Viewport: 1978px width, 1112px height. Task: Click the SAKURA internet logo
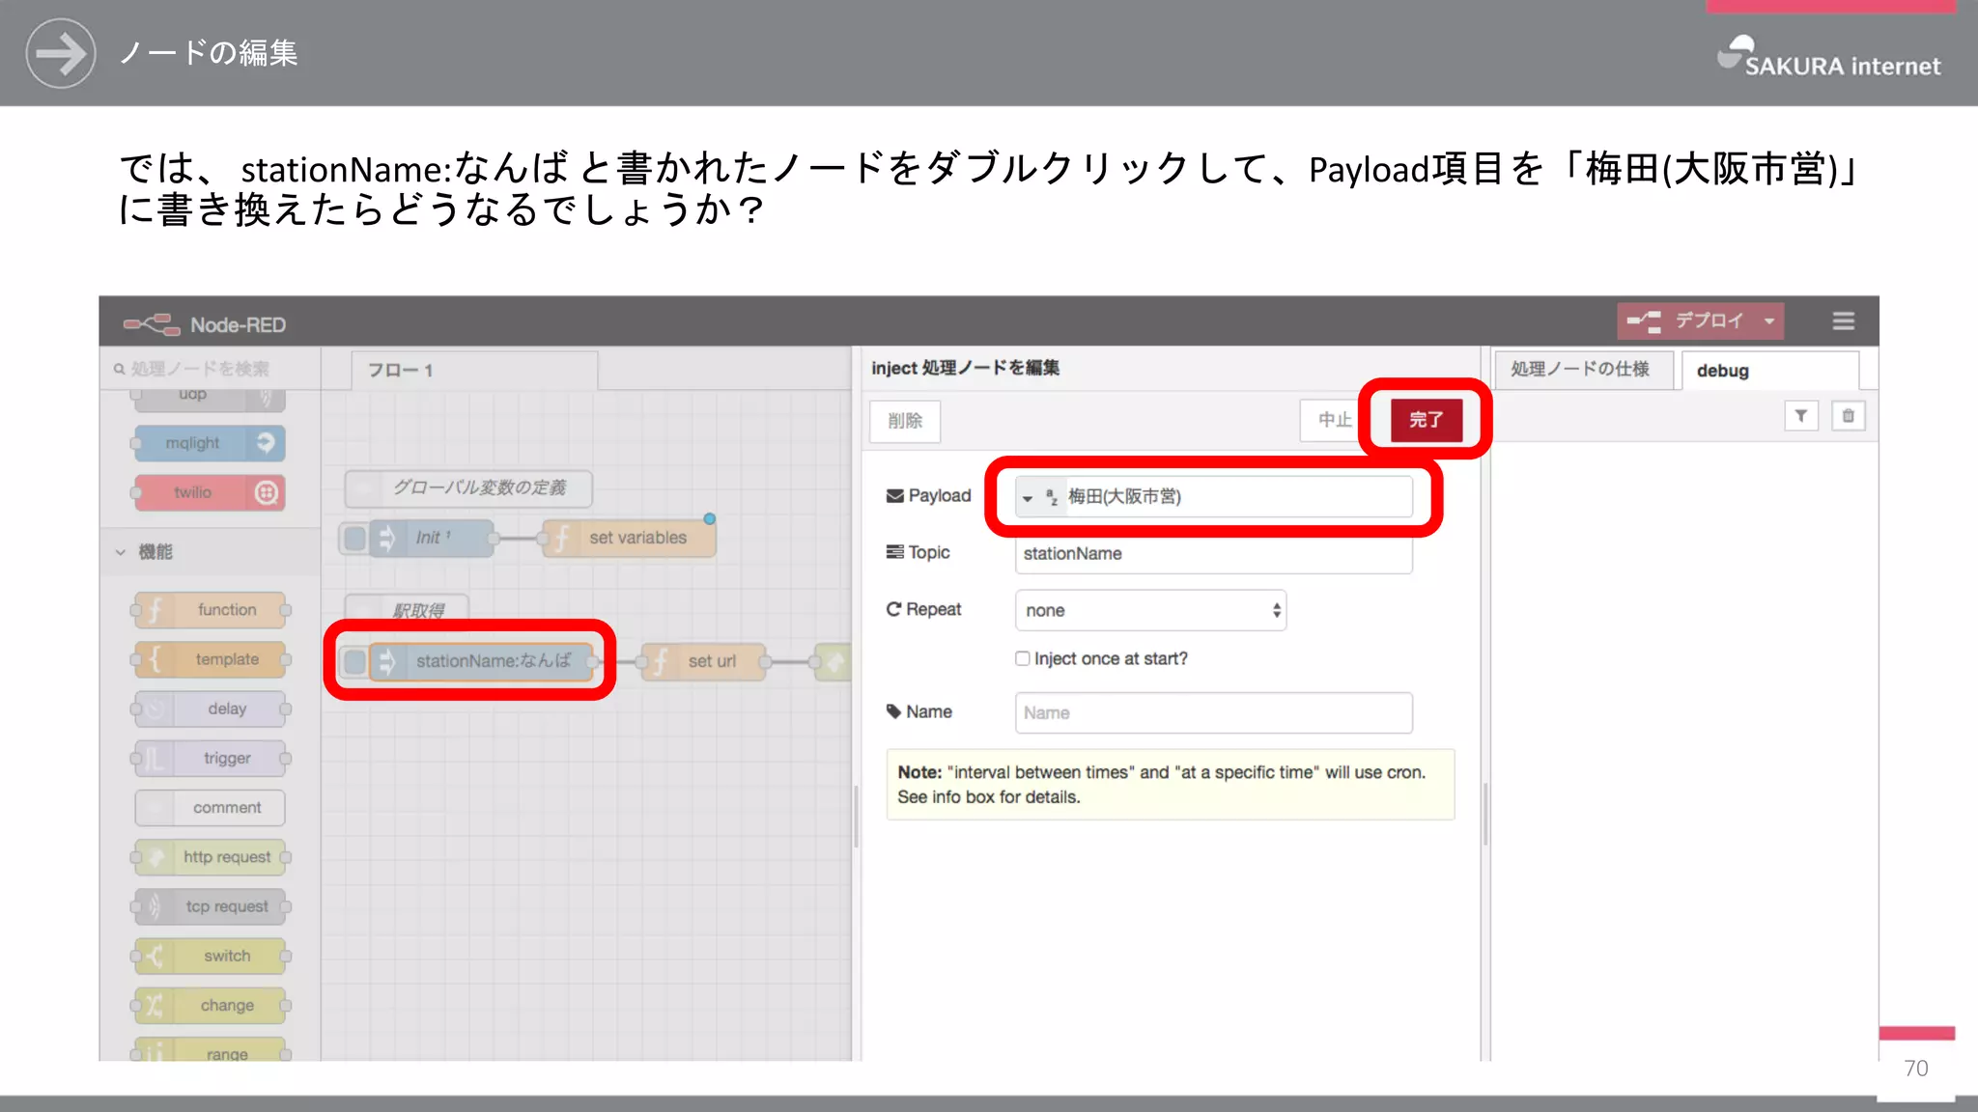pos(1828,57)
